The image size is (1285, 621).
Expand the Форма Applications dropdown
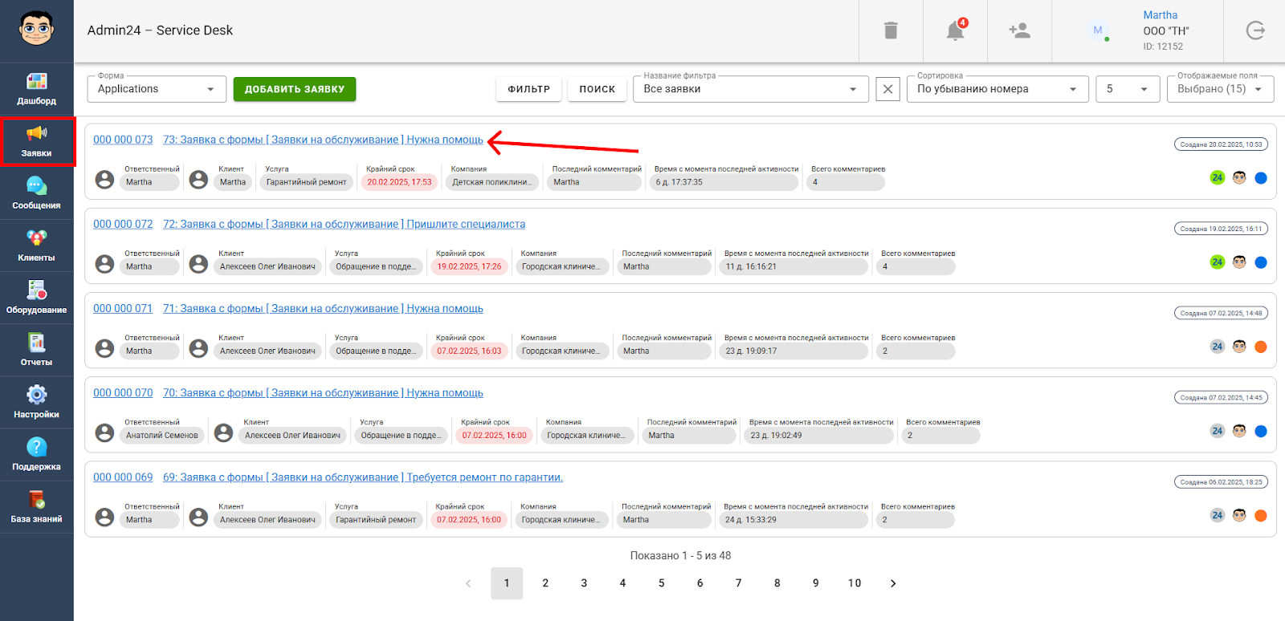(156, 89)
